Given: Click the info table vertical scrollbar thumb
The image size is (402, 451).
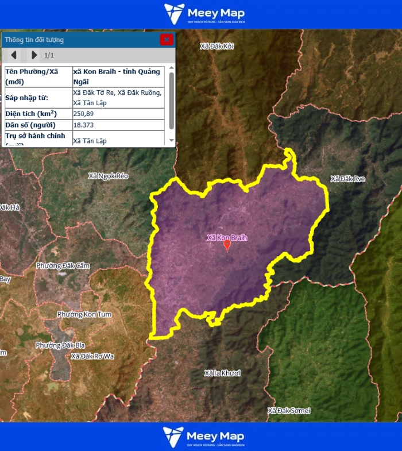Looking at the screenshot, I should click(x=171, y=101).
